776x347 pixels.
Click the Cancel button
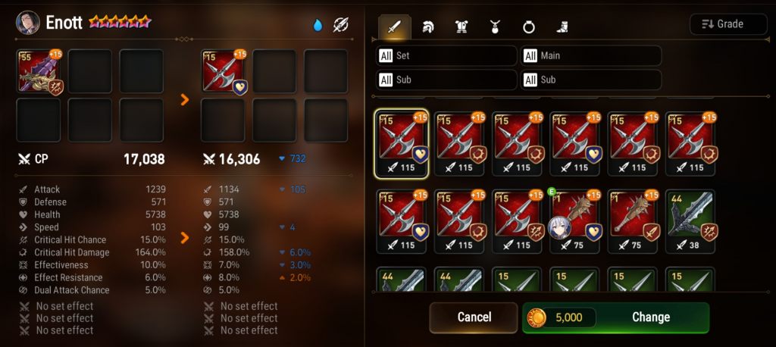[474, 317]
